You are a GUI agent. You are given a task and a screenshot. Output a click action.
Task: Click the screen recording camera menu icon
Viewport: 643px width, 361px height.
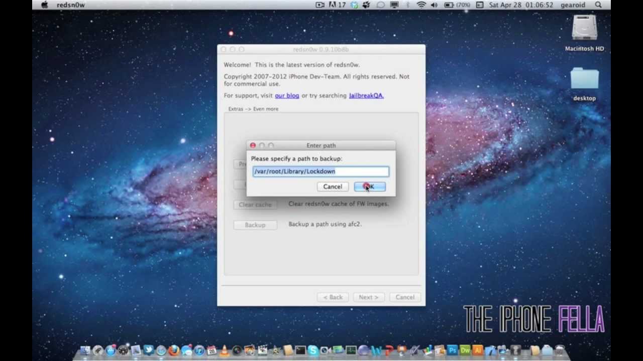[320, 5]
